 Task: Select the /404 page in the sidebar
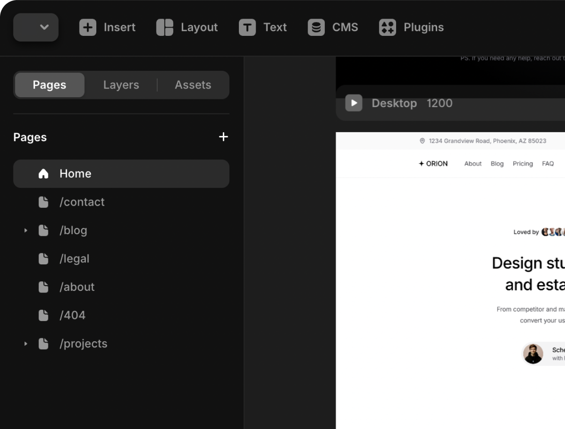pos(73,315)
